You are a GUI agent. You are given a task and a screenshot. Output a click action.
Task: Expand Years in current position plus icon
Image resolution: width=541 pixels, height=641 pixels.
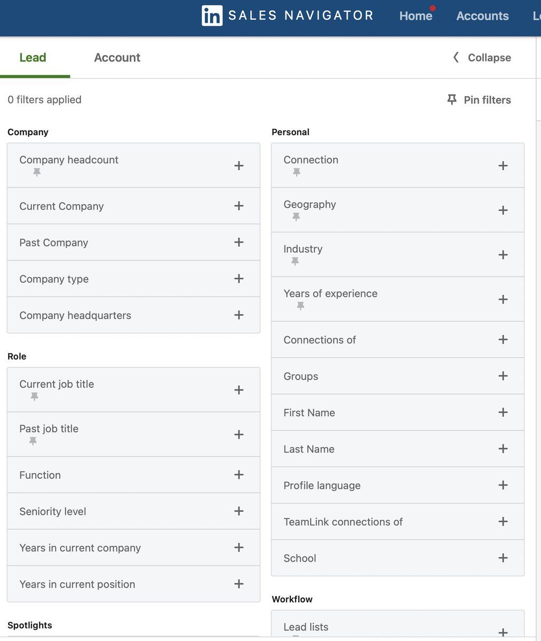[x=239, y=583]
